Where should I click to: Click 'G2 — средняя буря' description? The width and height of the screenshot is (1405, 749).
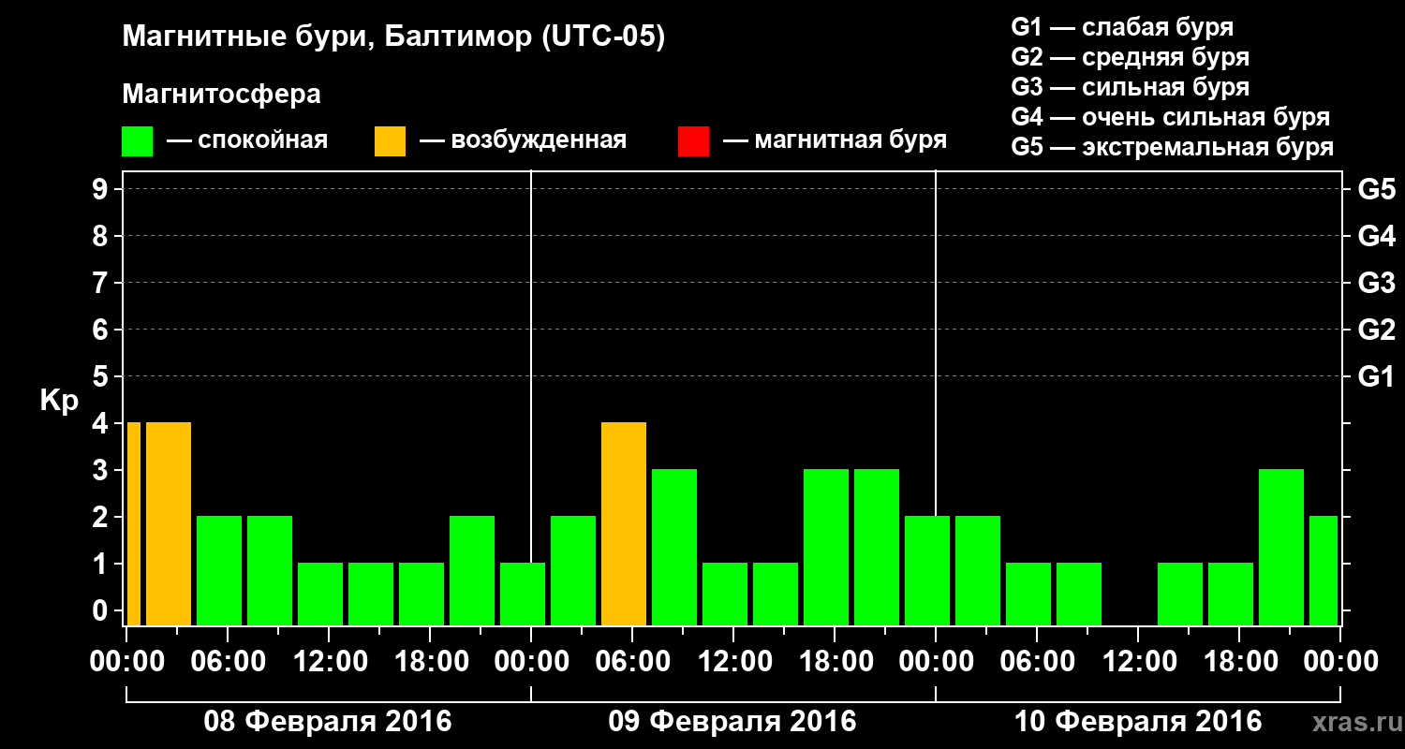1130,57
